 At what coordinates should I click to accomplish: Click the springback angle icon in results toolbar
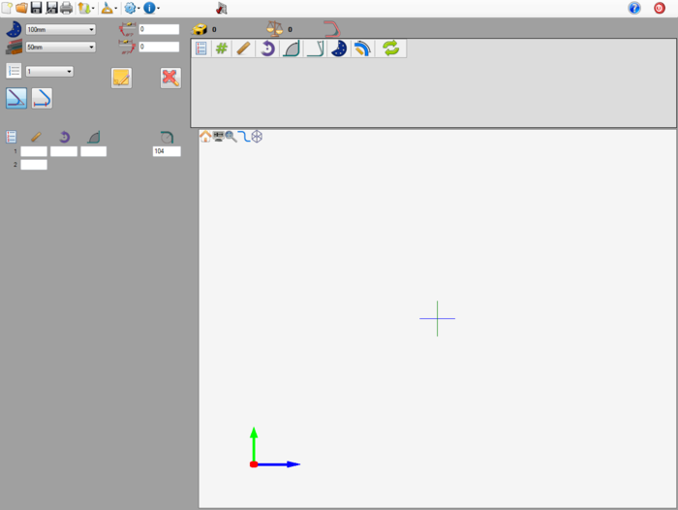pyautogui.click(x=315, y=48)
